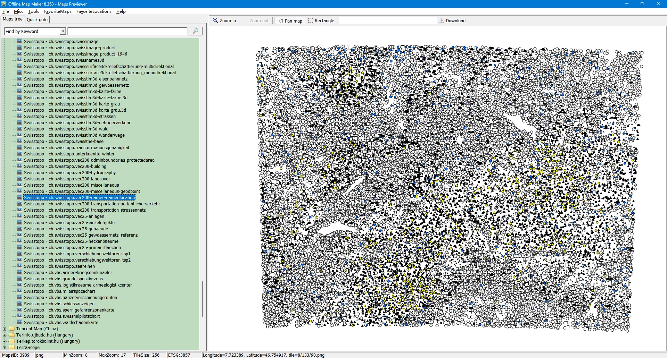The height and width of the screenshot is (358, 667).
Task: Click the maps tree vertical scrollbar
Action: point(202,298)
